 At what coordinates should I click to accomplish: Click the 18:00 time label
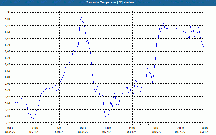point(156,128)
